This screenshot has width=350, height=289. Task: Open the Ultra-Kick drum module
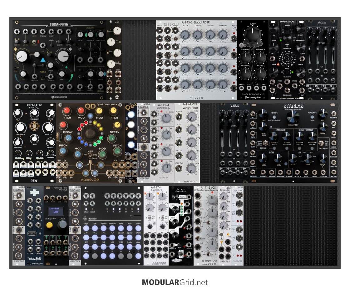click(34, 143)
